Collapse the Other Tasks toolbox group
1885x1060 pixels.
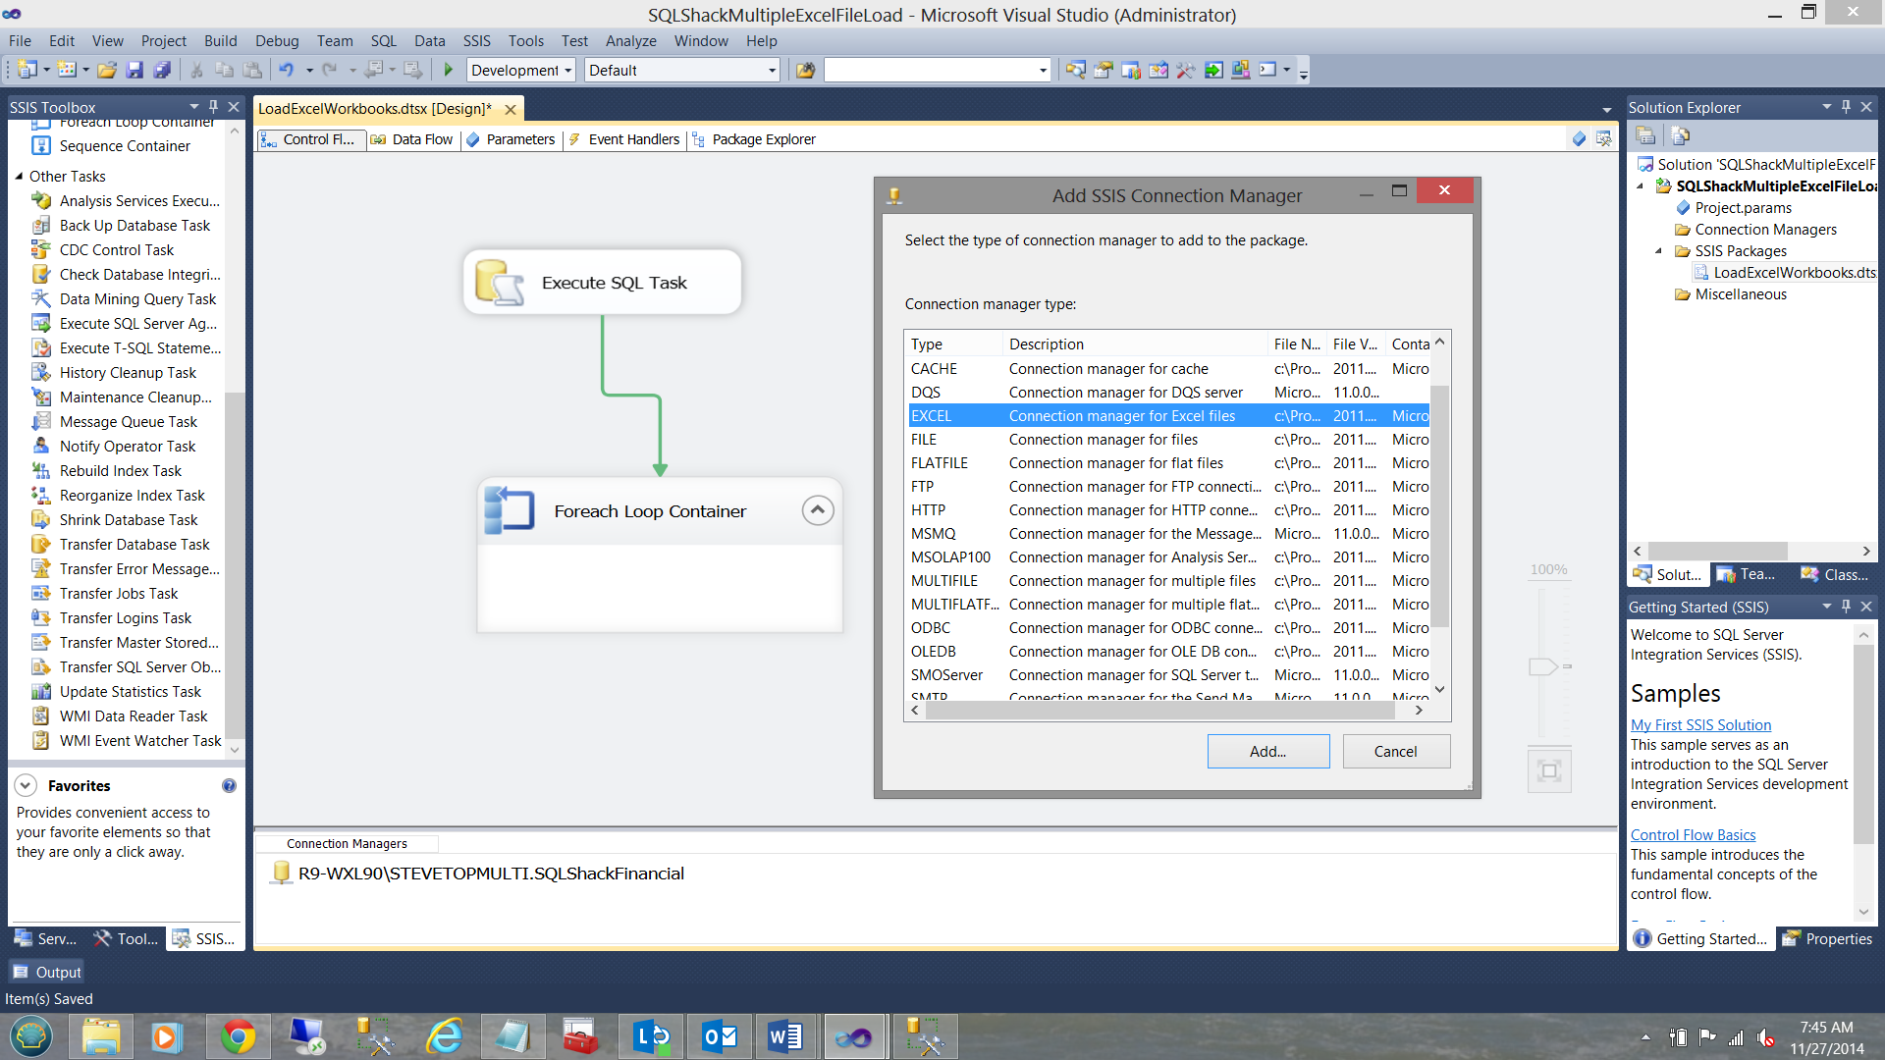(x=19, y=177)
